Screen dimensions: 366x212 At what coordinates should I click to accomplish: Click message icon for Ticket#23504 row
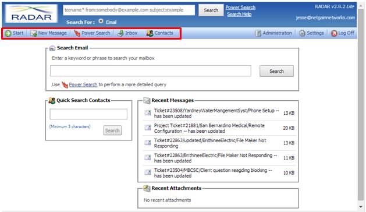tap(148, 172)
